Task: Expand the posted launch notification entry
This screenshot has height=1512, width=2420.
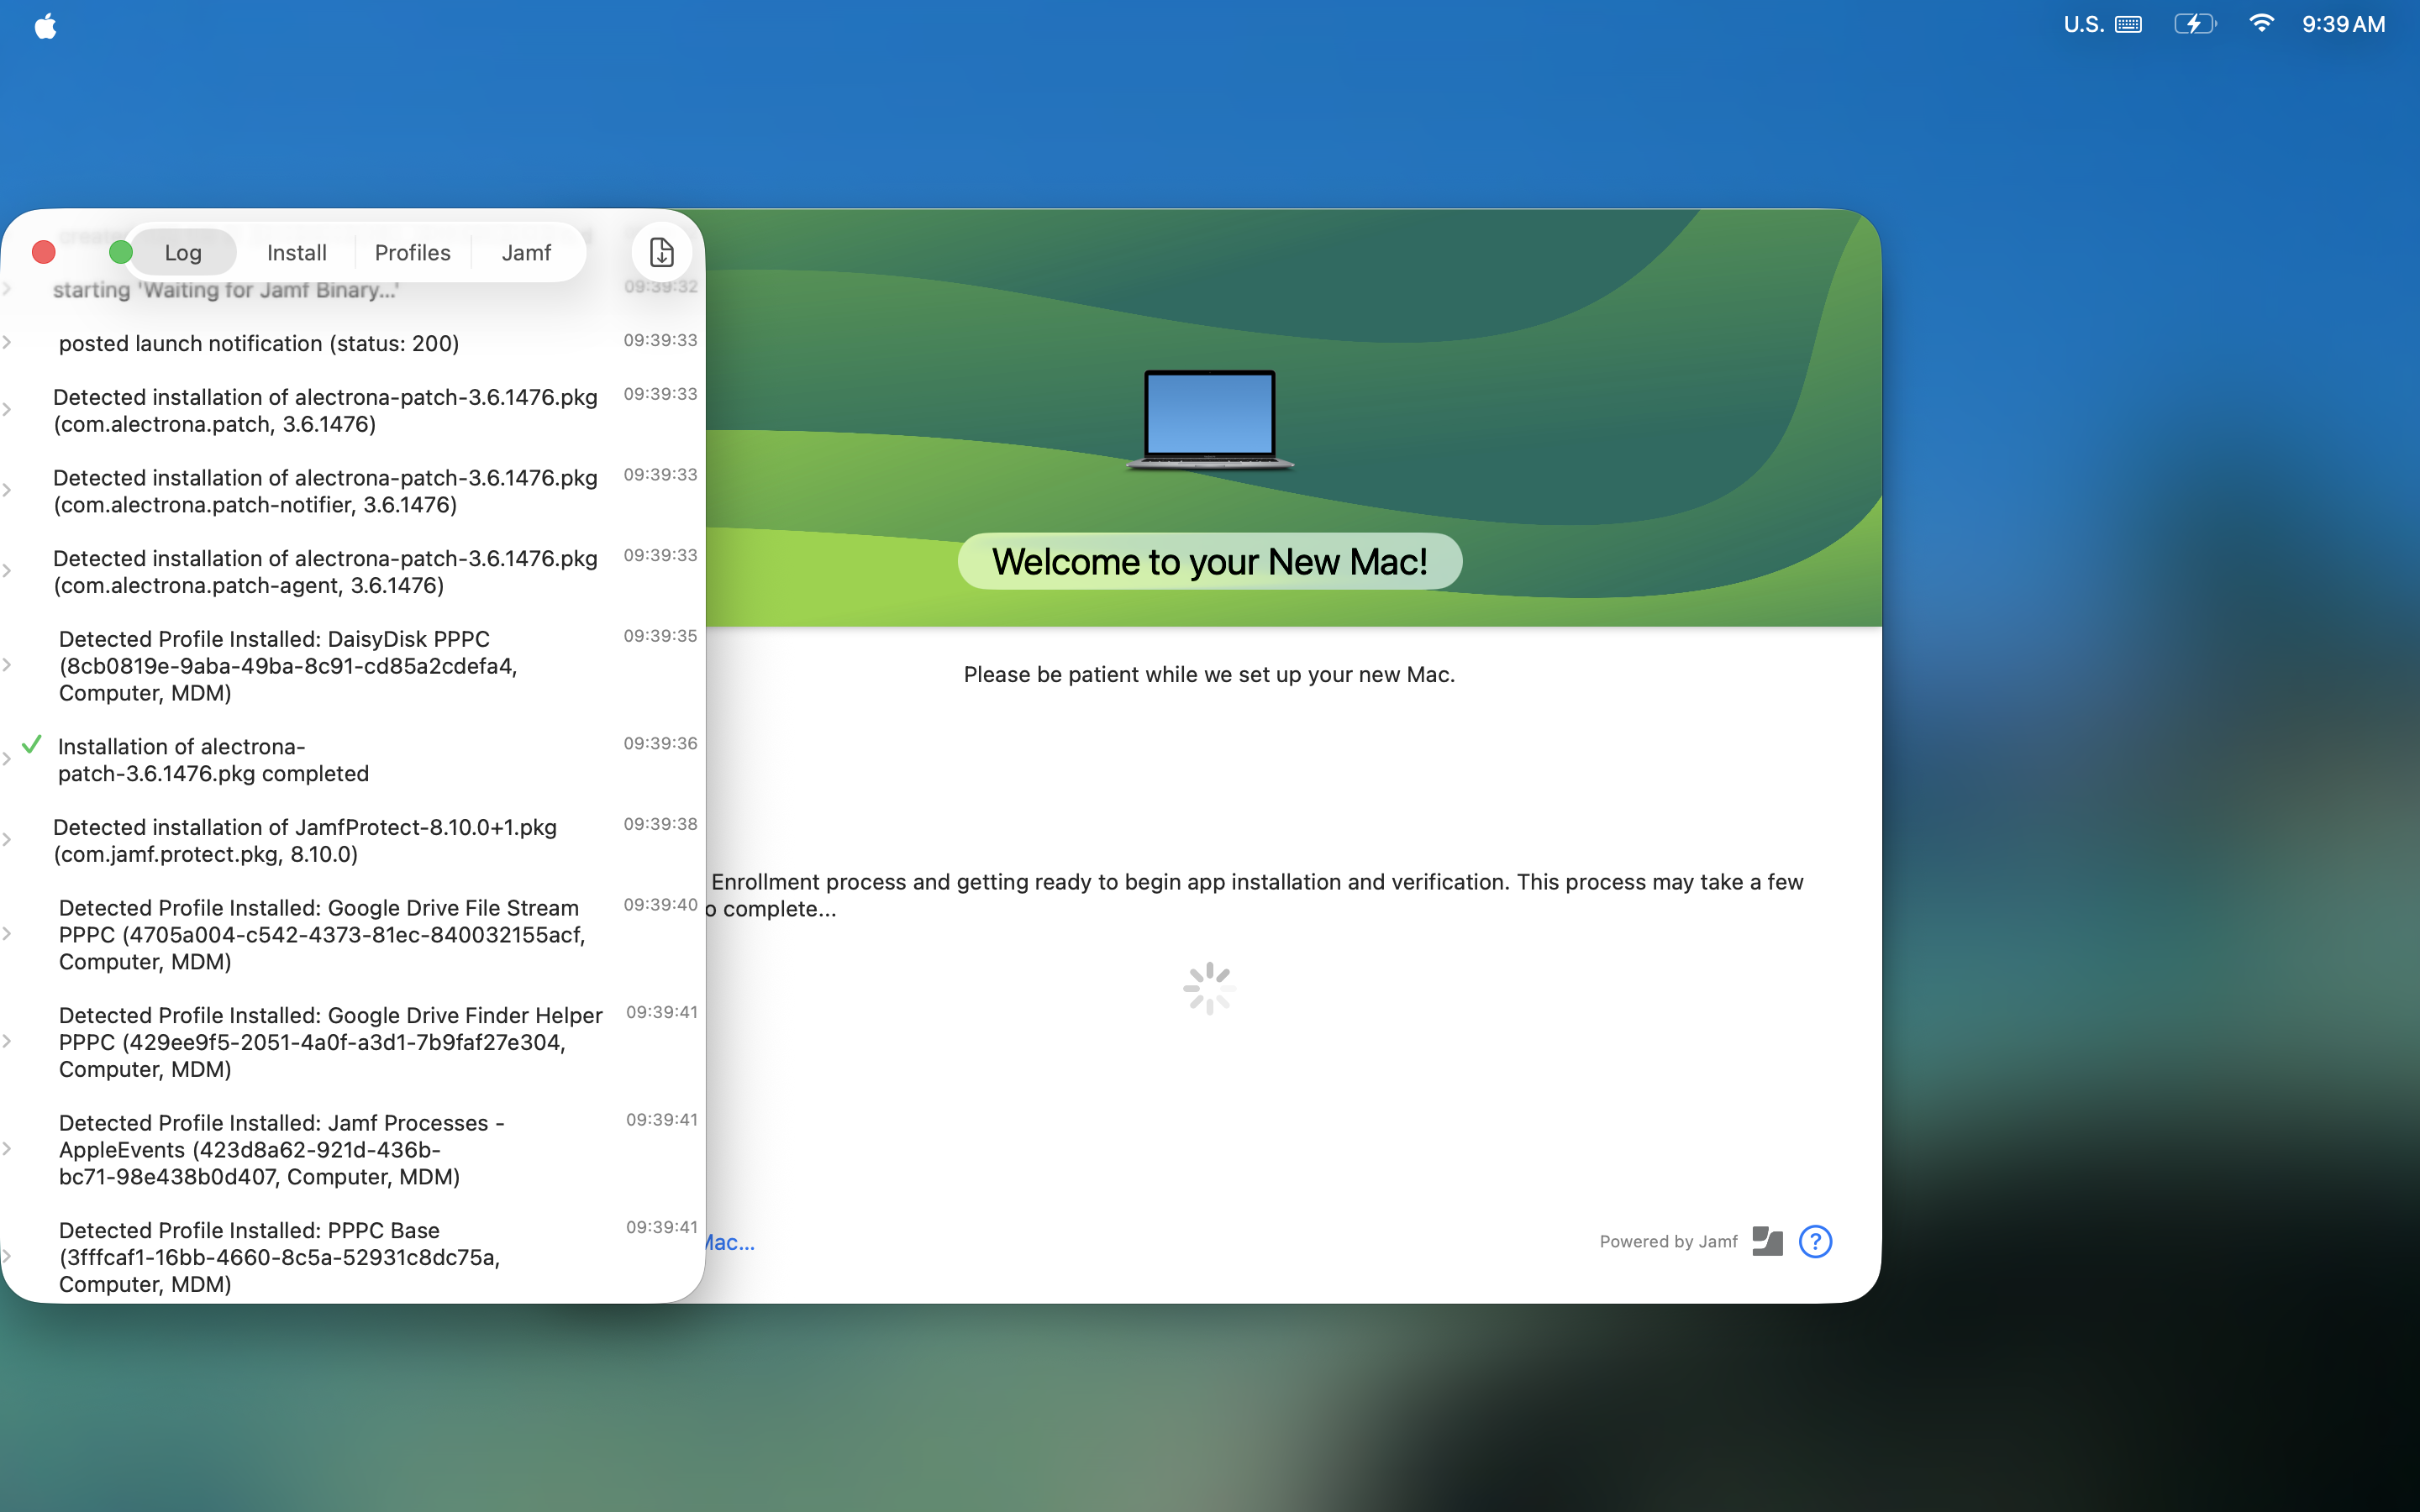Action: click(8, 343)
